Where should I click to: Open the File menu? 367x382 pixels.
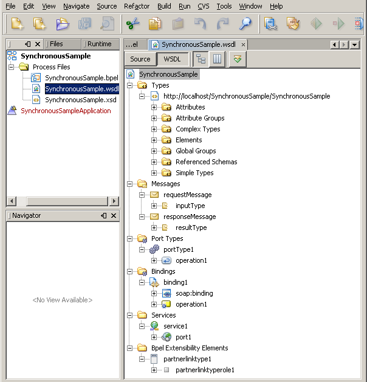(x=10, y=6)
